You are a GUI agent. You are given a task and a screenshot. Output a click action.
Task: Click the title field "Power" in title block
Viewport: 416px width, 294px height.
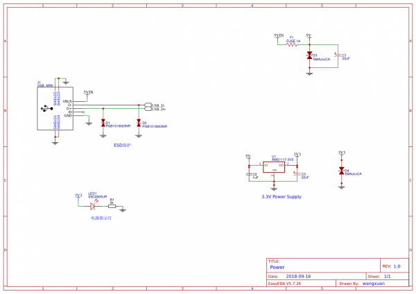(277, 266)
